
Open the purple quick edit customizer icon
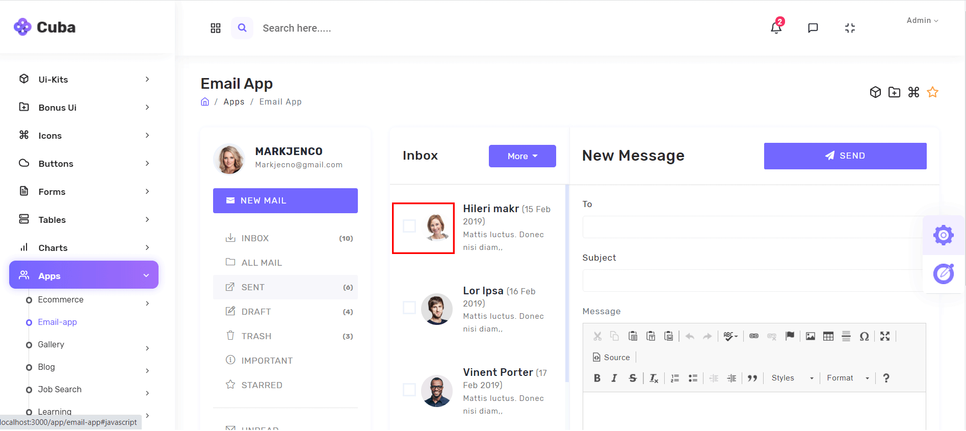coord(944,274)
